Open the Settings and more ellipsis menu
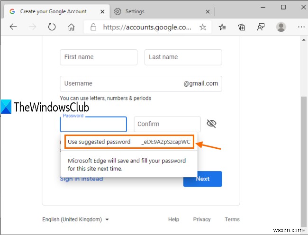This screenshot has width=308, height=235. coord(301,27)
